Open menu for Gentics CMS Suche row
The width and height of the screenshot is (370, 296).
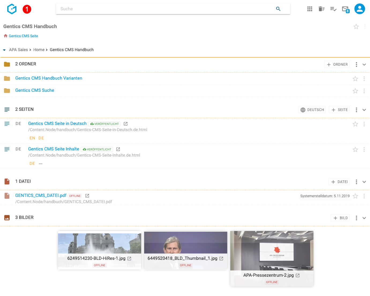364,91
